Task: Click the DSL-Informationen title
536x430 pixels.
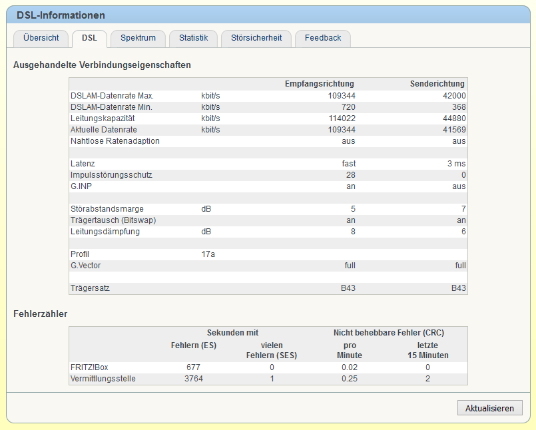Action: pyautogui.click(x=61, y=15)
